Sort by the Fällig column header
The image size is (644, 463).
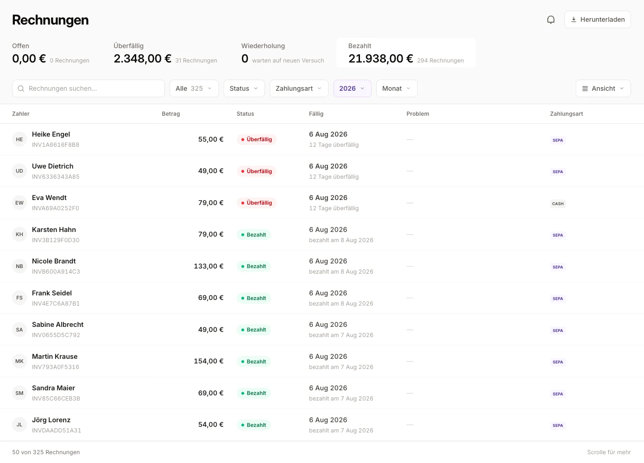316,114
